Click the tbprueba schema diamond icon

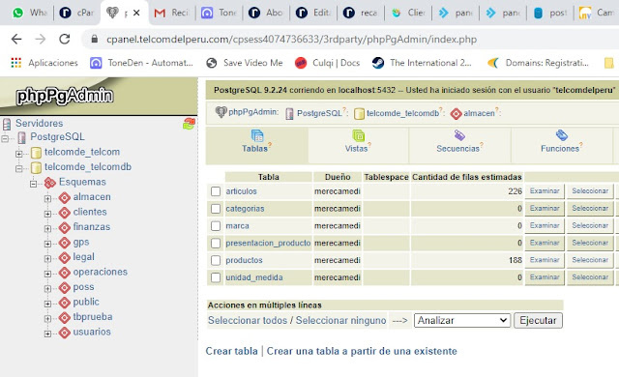click(x=65, y=317)
